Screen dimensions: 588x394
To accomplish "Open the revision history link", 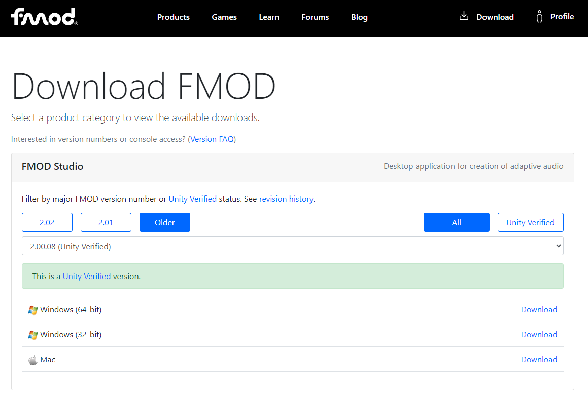I will pos(286,199).
